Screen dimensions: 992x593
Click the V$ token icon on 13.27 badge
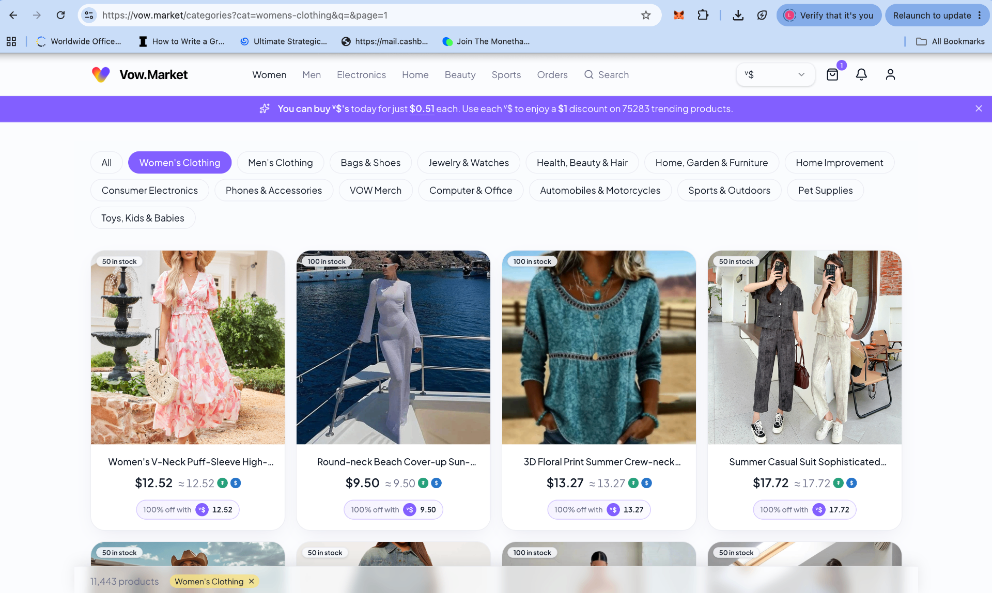613,510
